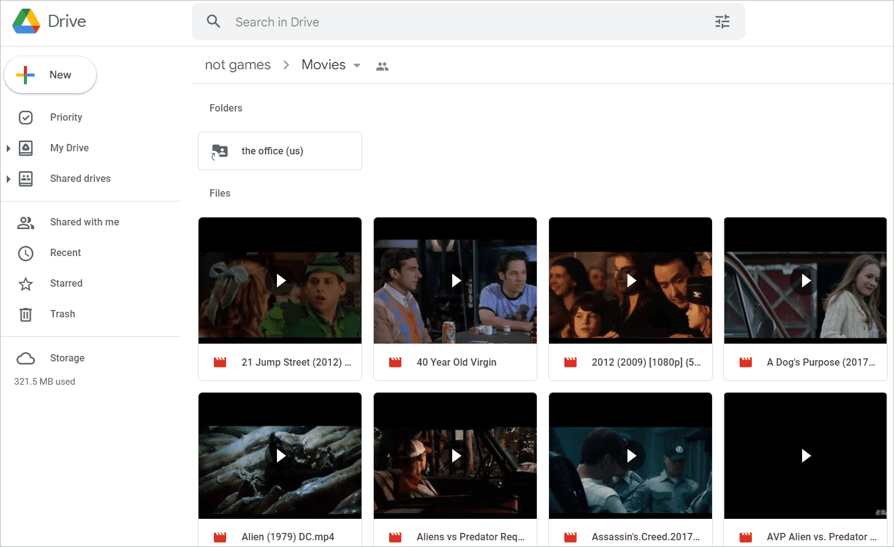Click the My Drive icon

pos(26,148)
